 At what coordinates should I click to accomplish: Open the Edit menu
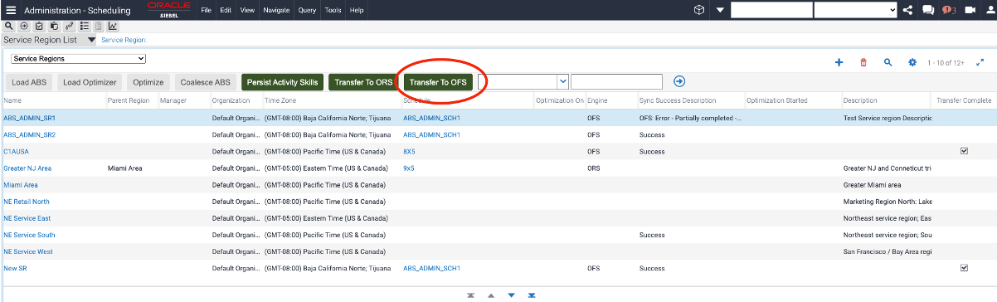(x=226, y=10)
